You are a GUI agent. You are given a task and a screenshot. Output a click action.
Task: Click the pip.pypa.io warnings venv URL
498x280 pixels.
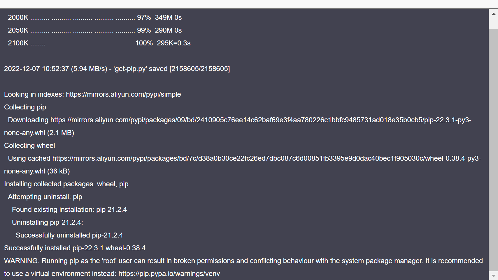(169, 274)
